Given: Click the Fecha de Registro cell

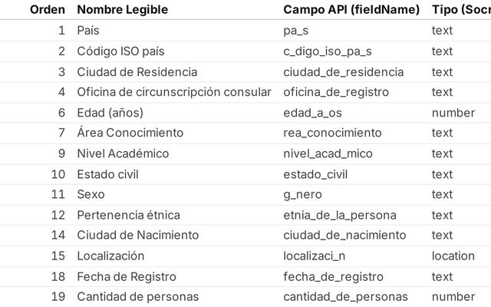Looking at the screenshot, I should pyautogui.click(x=127, y=276).
